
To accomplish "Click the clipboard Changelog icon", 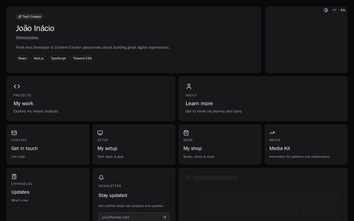I will [14, 177].
